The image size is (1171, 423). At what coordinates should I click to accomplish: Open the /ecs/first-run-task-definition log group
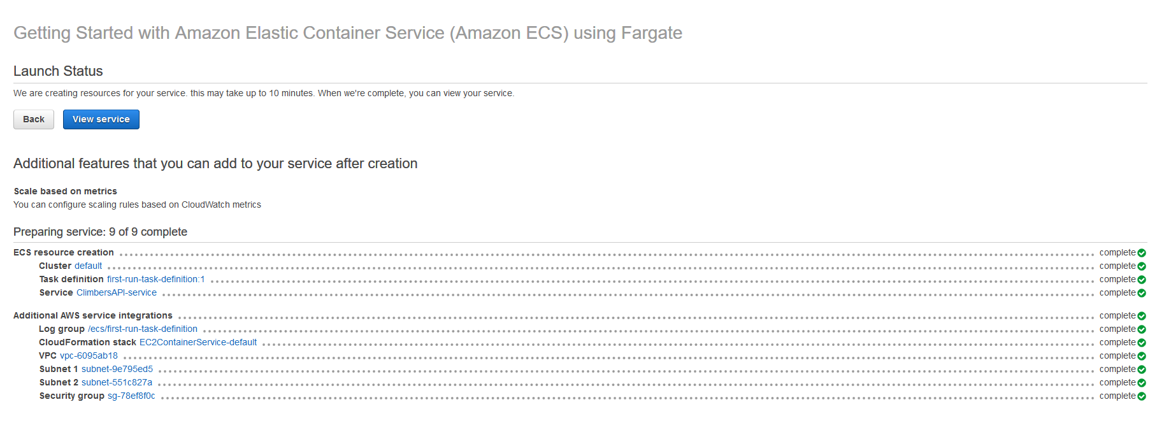click(x=143, y=329)
